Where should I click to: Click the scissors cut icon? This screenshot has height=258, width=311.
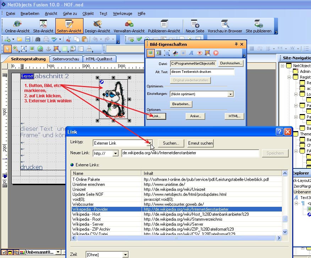pos(69,39)
